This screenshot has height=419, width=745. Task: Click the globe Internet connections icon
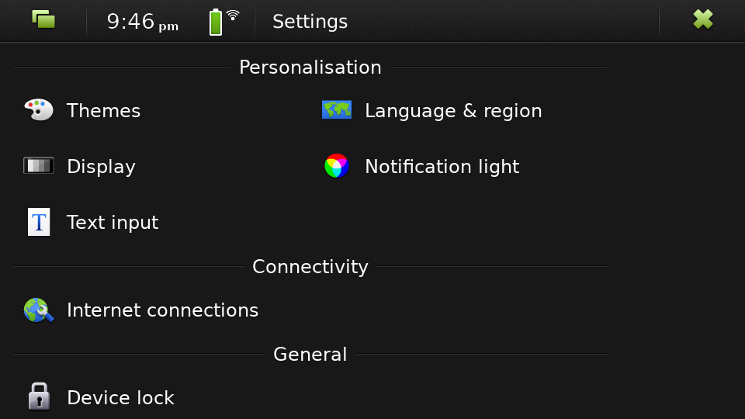click(x=39, y=310)
